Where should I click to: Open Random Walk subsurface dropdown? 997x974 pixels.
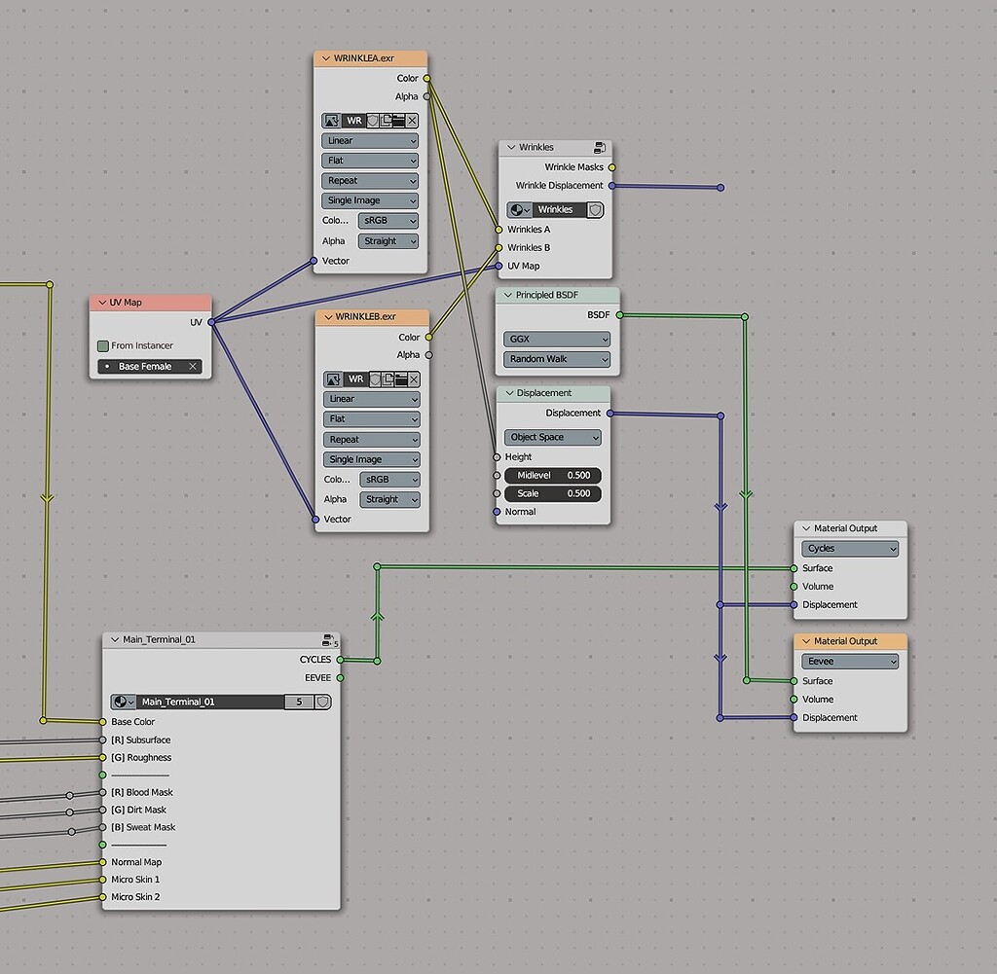coord(557,359)
